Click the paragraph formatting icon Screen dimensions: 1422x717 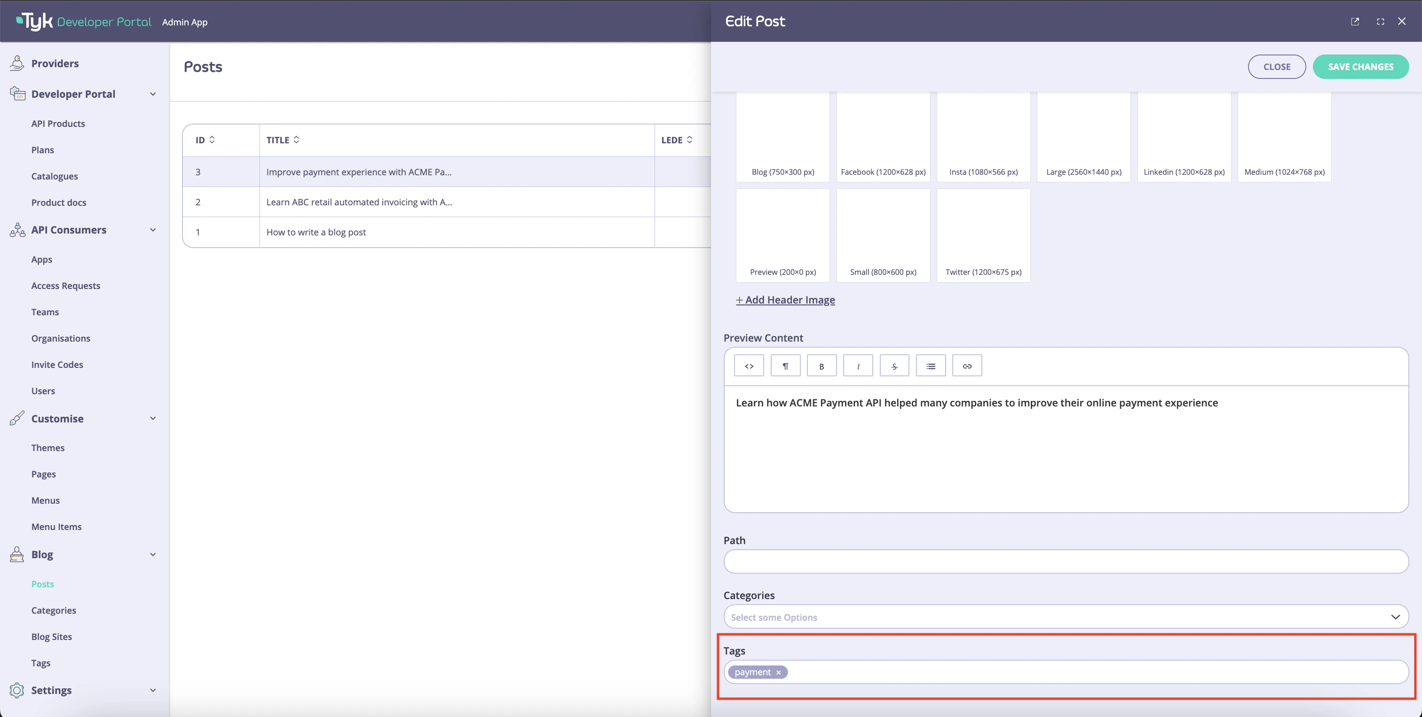[x=785, y=365]
